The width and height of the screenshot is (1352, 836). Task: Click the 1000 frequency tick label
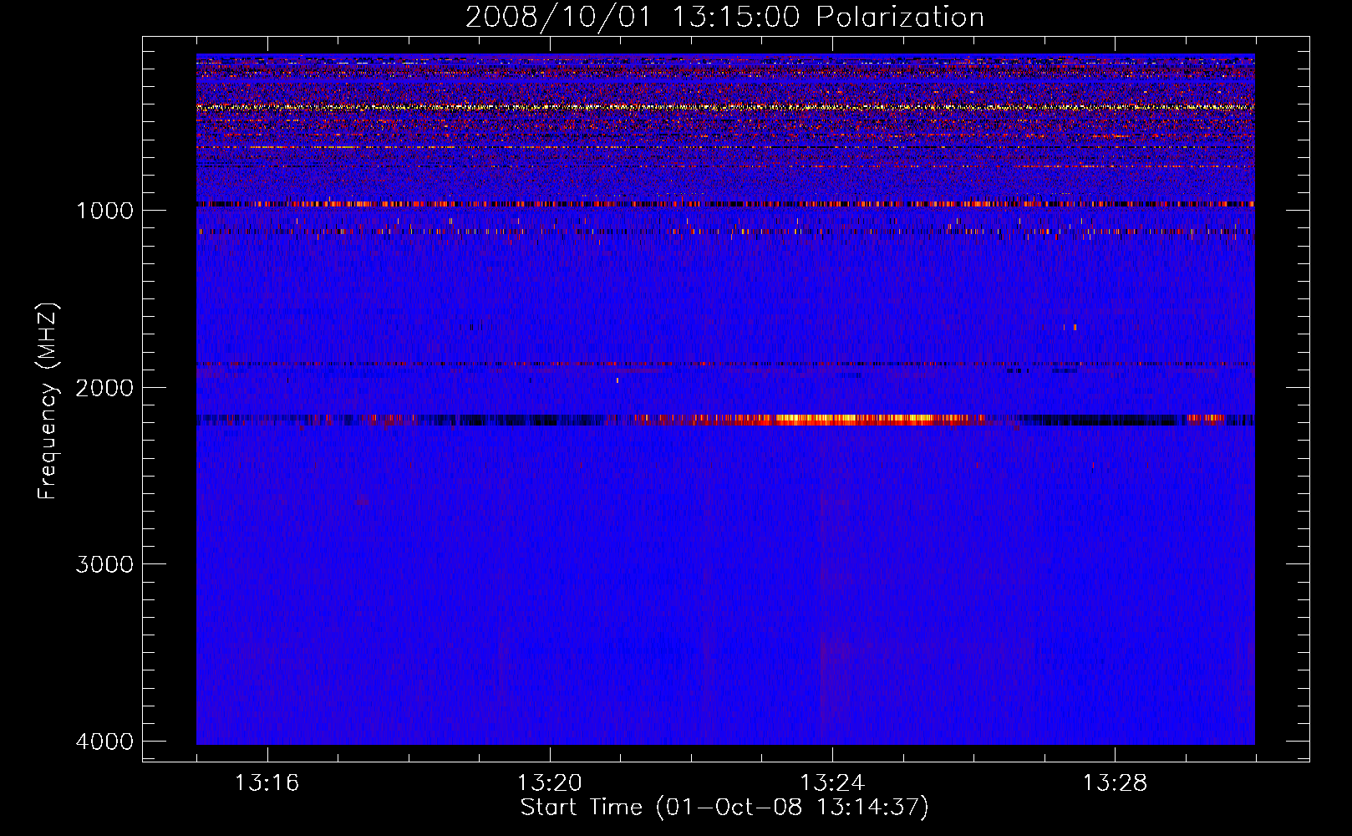pyautogui.click(x=104, y=210)
